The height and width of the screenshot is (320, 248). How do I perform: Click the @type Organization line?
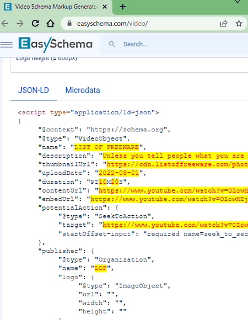click(x=106, y=260)
